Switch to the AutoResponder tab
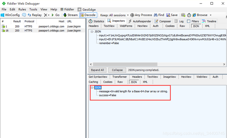This screenshot has width=227, height=138. pyautogui.click(x=140, y=21)
